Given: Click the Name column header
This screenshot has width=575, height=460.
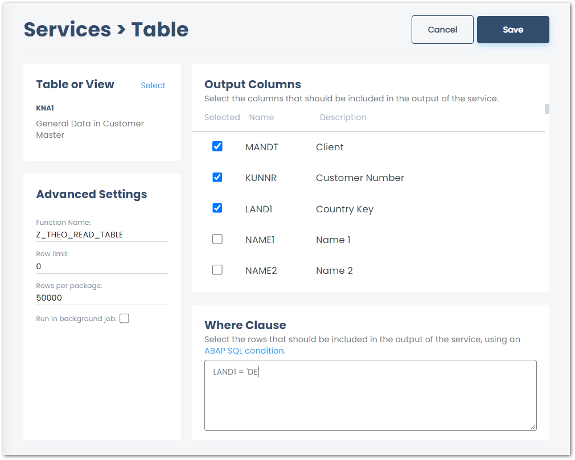Looking at the screenshot, I should (x=261, y=117).
